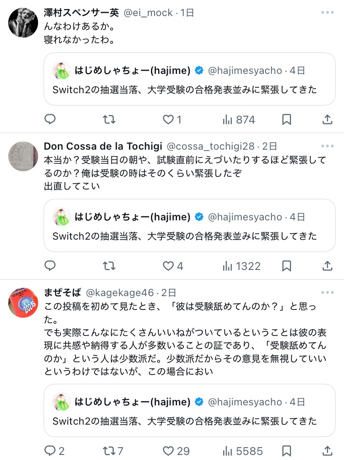The image size is (344, 460).
Task: Share 澤村スペンサー英's post
Action: click(327, 119)
